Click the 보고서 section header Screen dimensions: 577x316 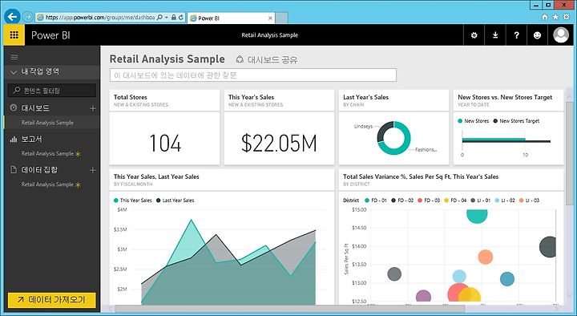[31, 140]
